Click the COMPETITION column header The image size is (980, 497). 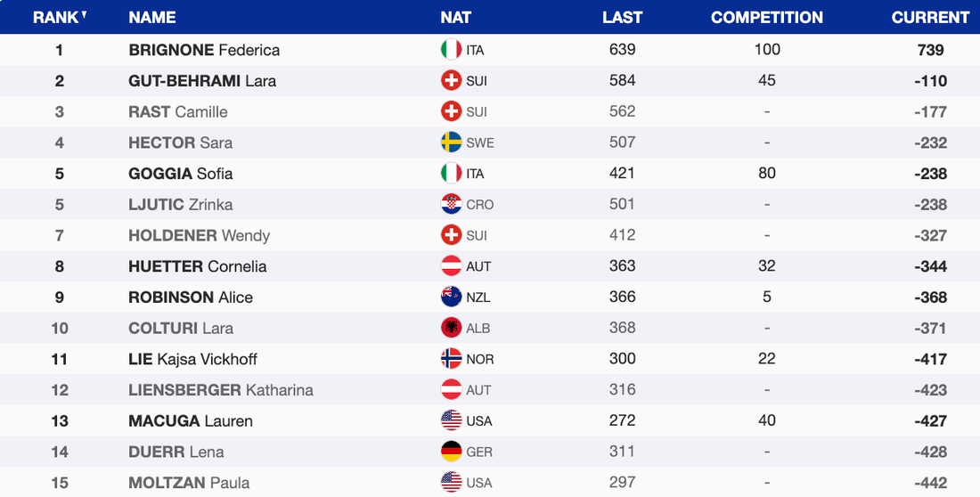pyautogui.click(x=766, y=17)
